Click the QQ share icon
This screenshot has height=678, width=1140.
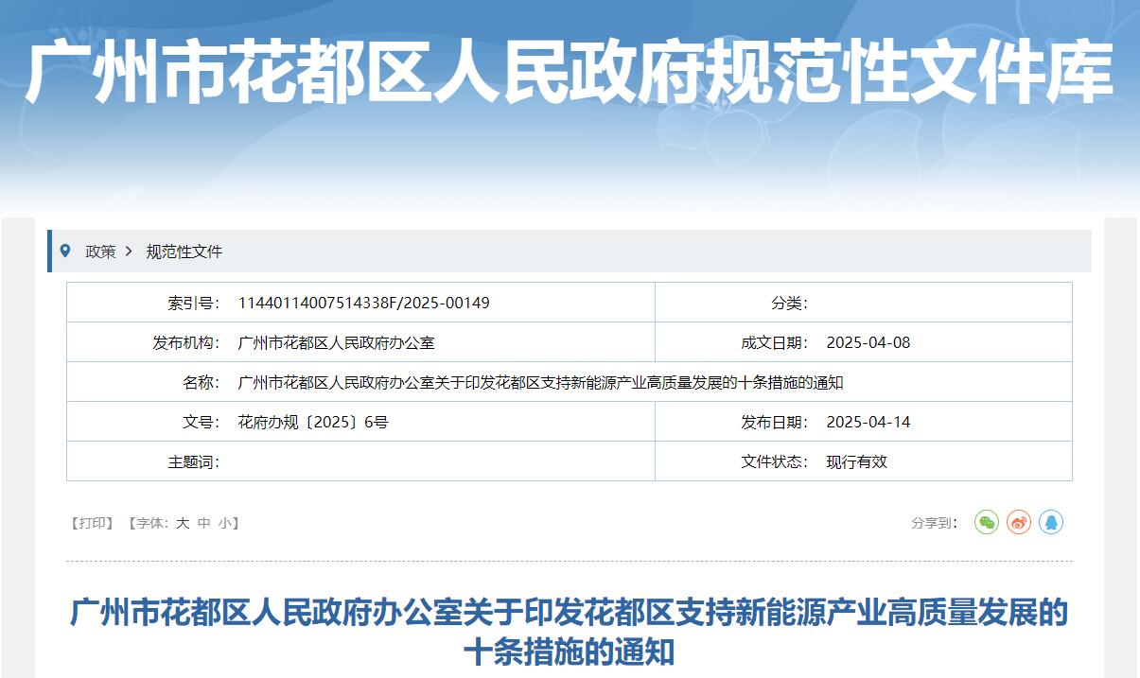[1051, 522]
